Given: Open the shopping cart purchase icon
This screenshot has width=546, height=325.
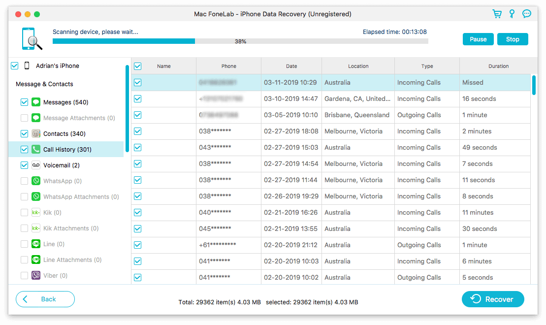Looking at the screenshot, I should [x=497, y=14].
